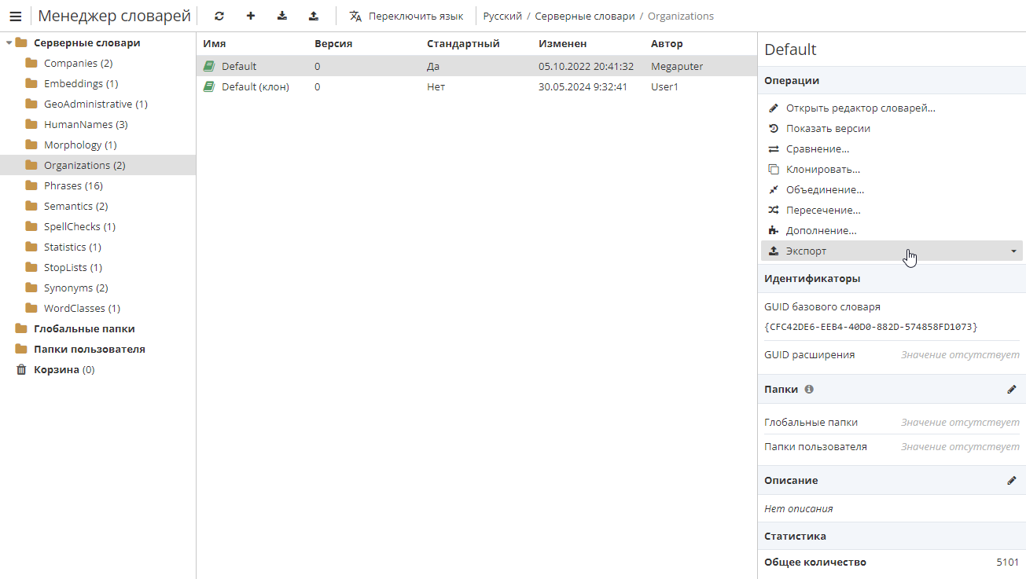Viewport: 1026px width, 579px height.
Task: Click the folder icon of Companies
Action: tap(31, 63)
